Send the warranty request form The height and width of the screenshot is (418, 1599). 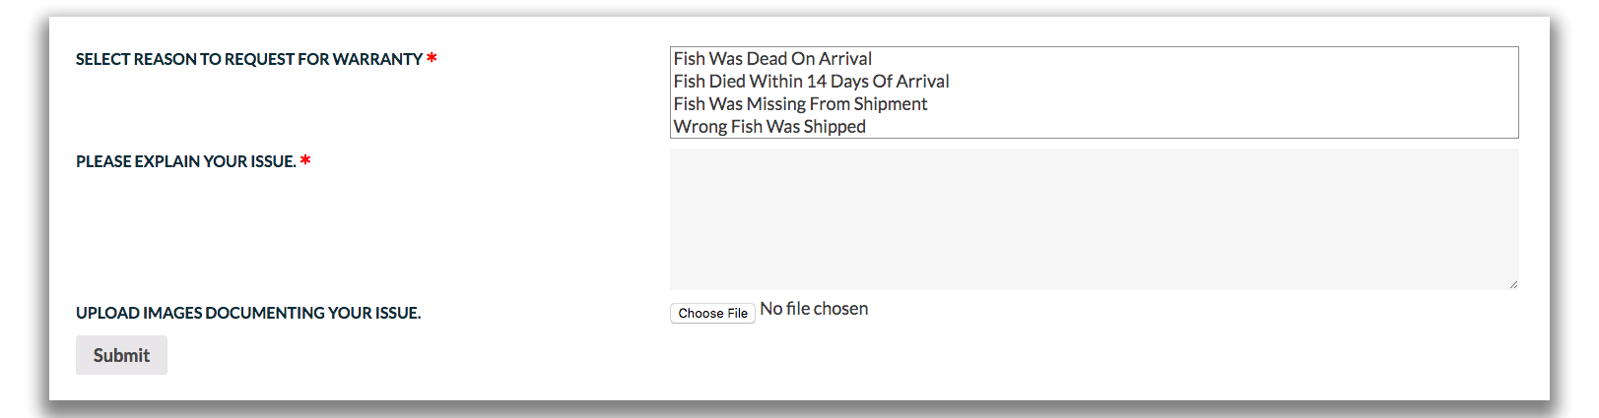[121, 355]
